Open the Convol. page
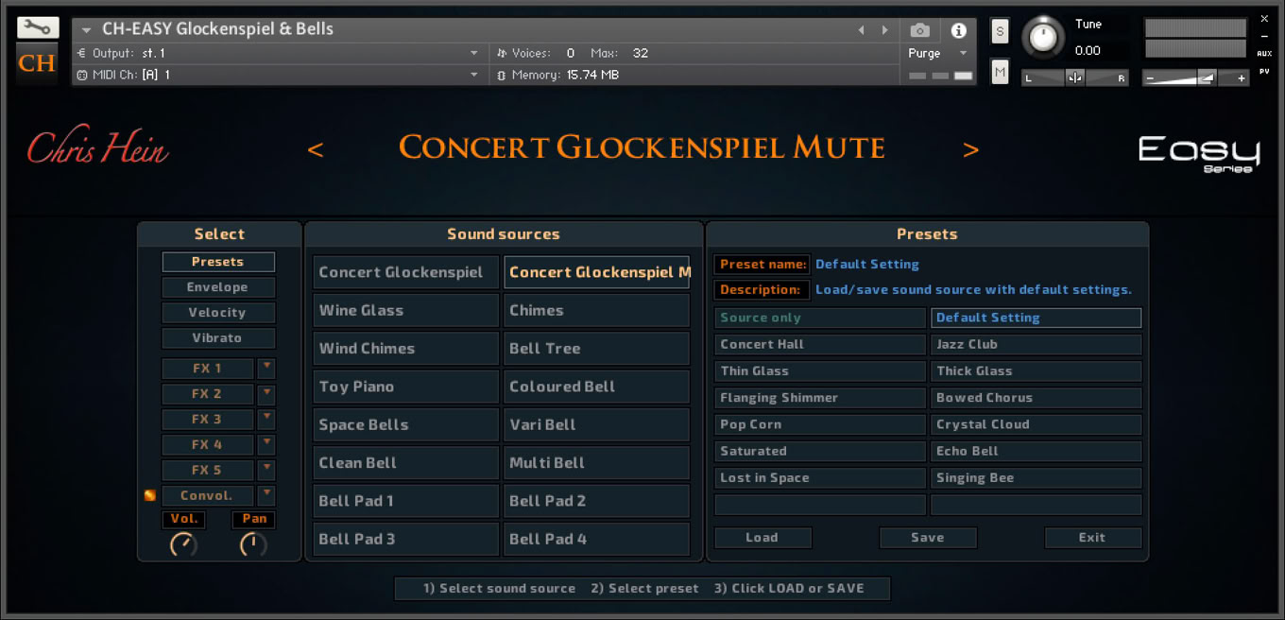 208,495
